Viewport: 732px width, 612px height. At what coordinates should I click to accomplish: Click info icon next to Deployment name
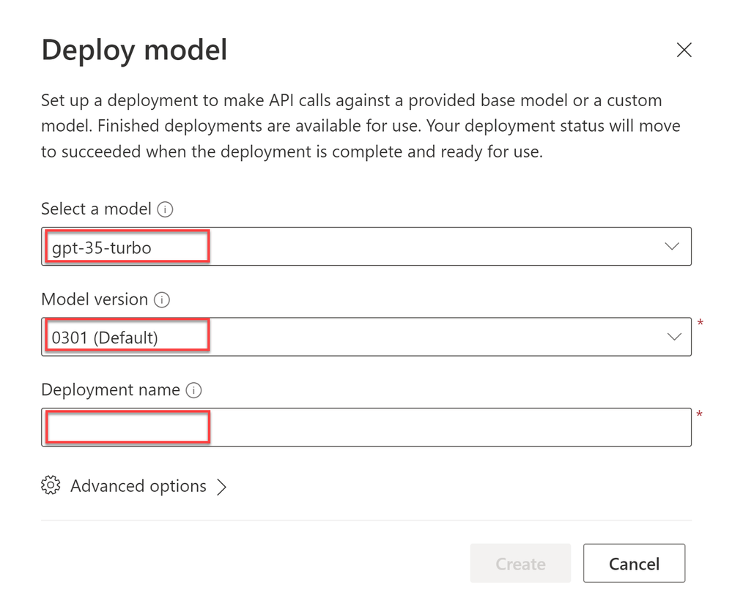[193, 390]
